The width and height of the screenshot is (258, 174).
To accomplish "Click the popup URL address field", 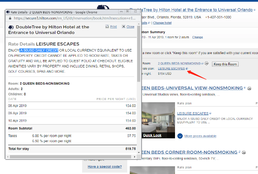I will (74, 18).
